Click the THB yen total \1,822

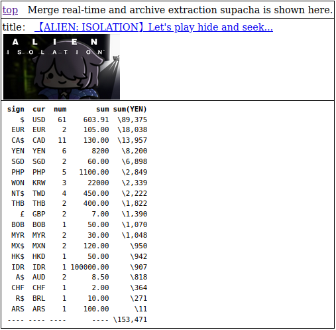pyautogui.click(x=135, y=203)
